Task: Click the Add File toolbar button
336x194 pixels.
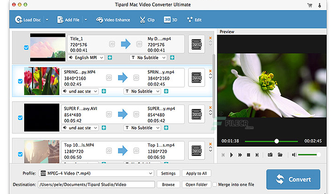Action: click(68, 20)
